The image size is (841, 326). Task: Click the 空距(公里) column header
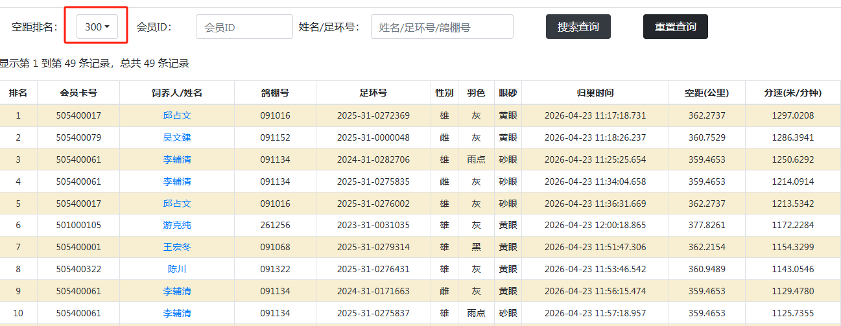click(706, 93)
